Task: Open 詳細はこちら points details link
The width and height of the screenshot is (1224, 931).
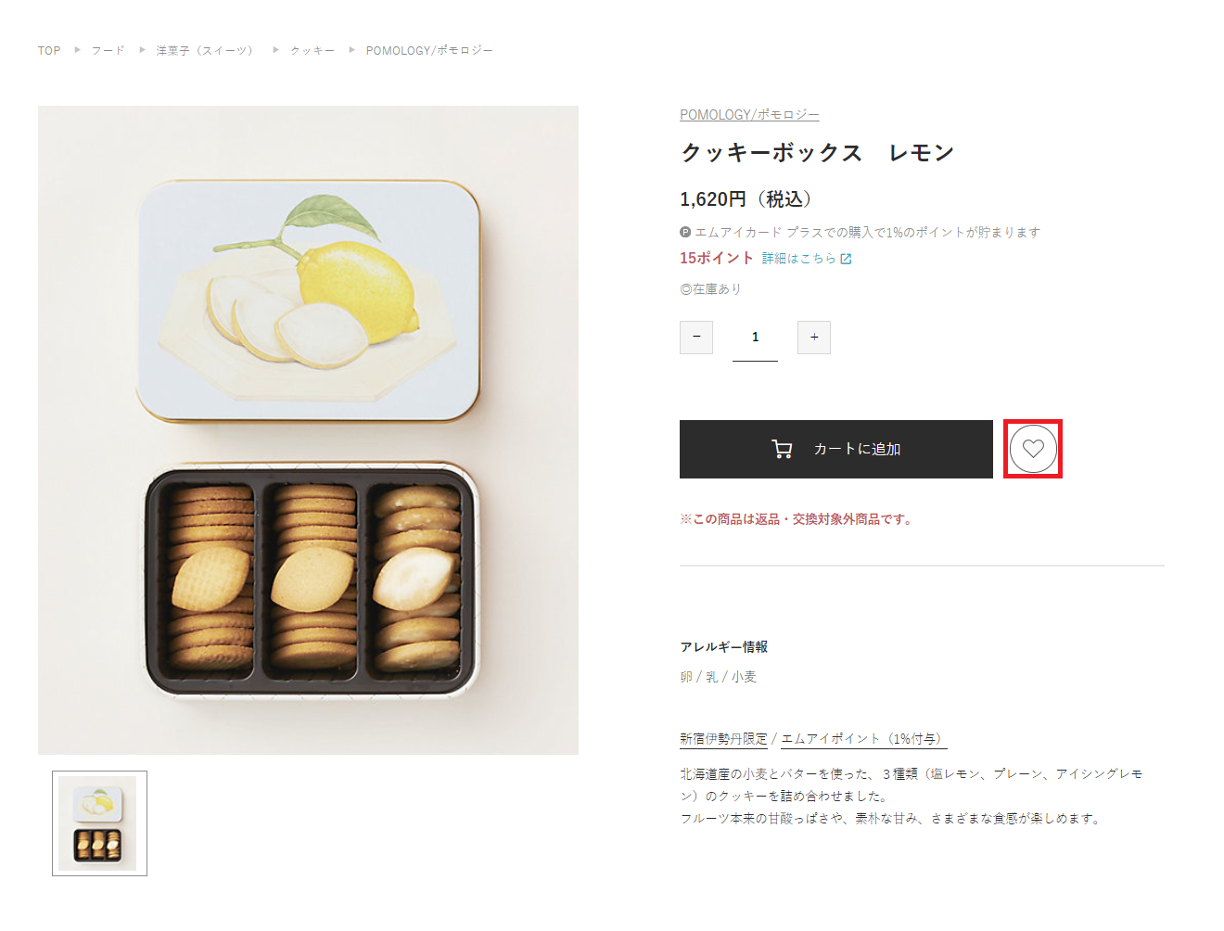Action: pos(799,259)
